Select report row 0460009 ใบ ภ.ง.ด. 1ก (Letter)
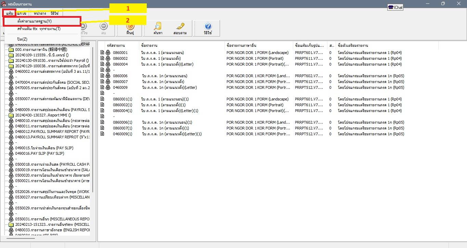This screenshot has height=248, width=467. pos(169,87)
